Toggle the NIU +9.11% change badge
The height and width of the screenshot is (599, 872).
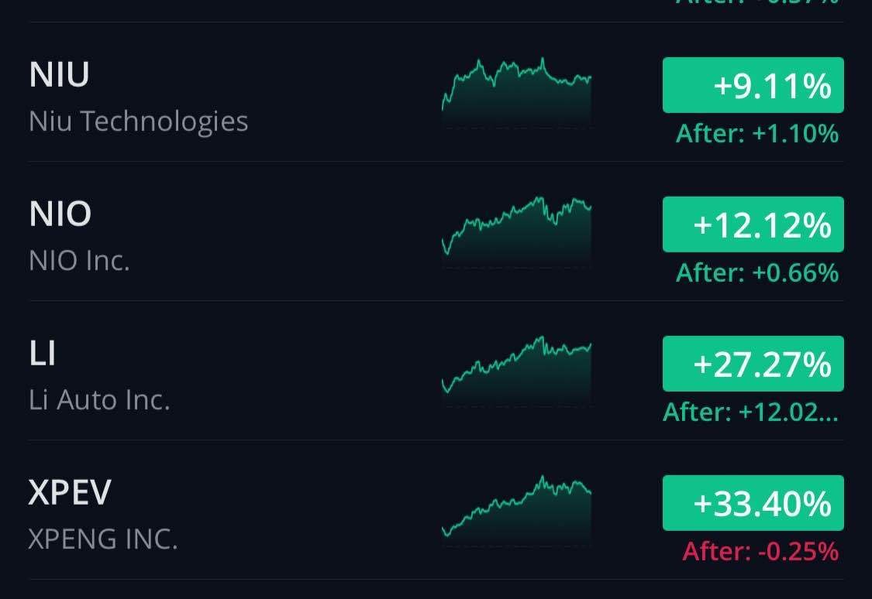753,85
